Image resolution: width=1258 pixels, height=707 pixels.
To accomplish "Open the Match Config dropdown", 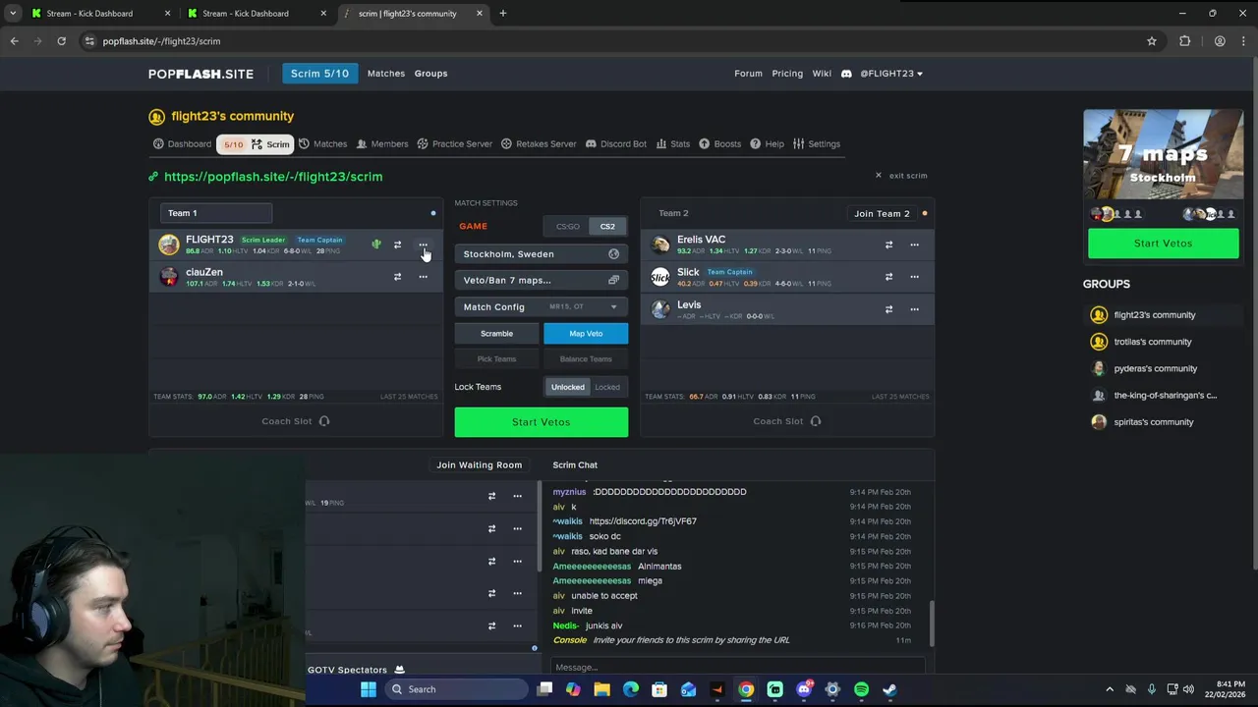I will coord(541,307).
